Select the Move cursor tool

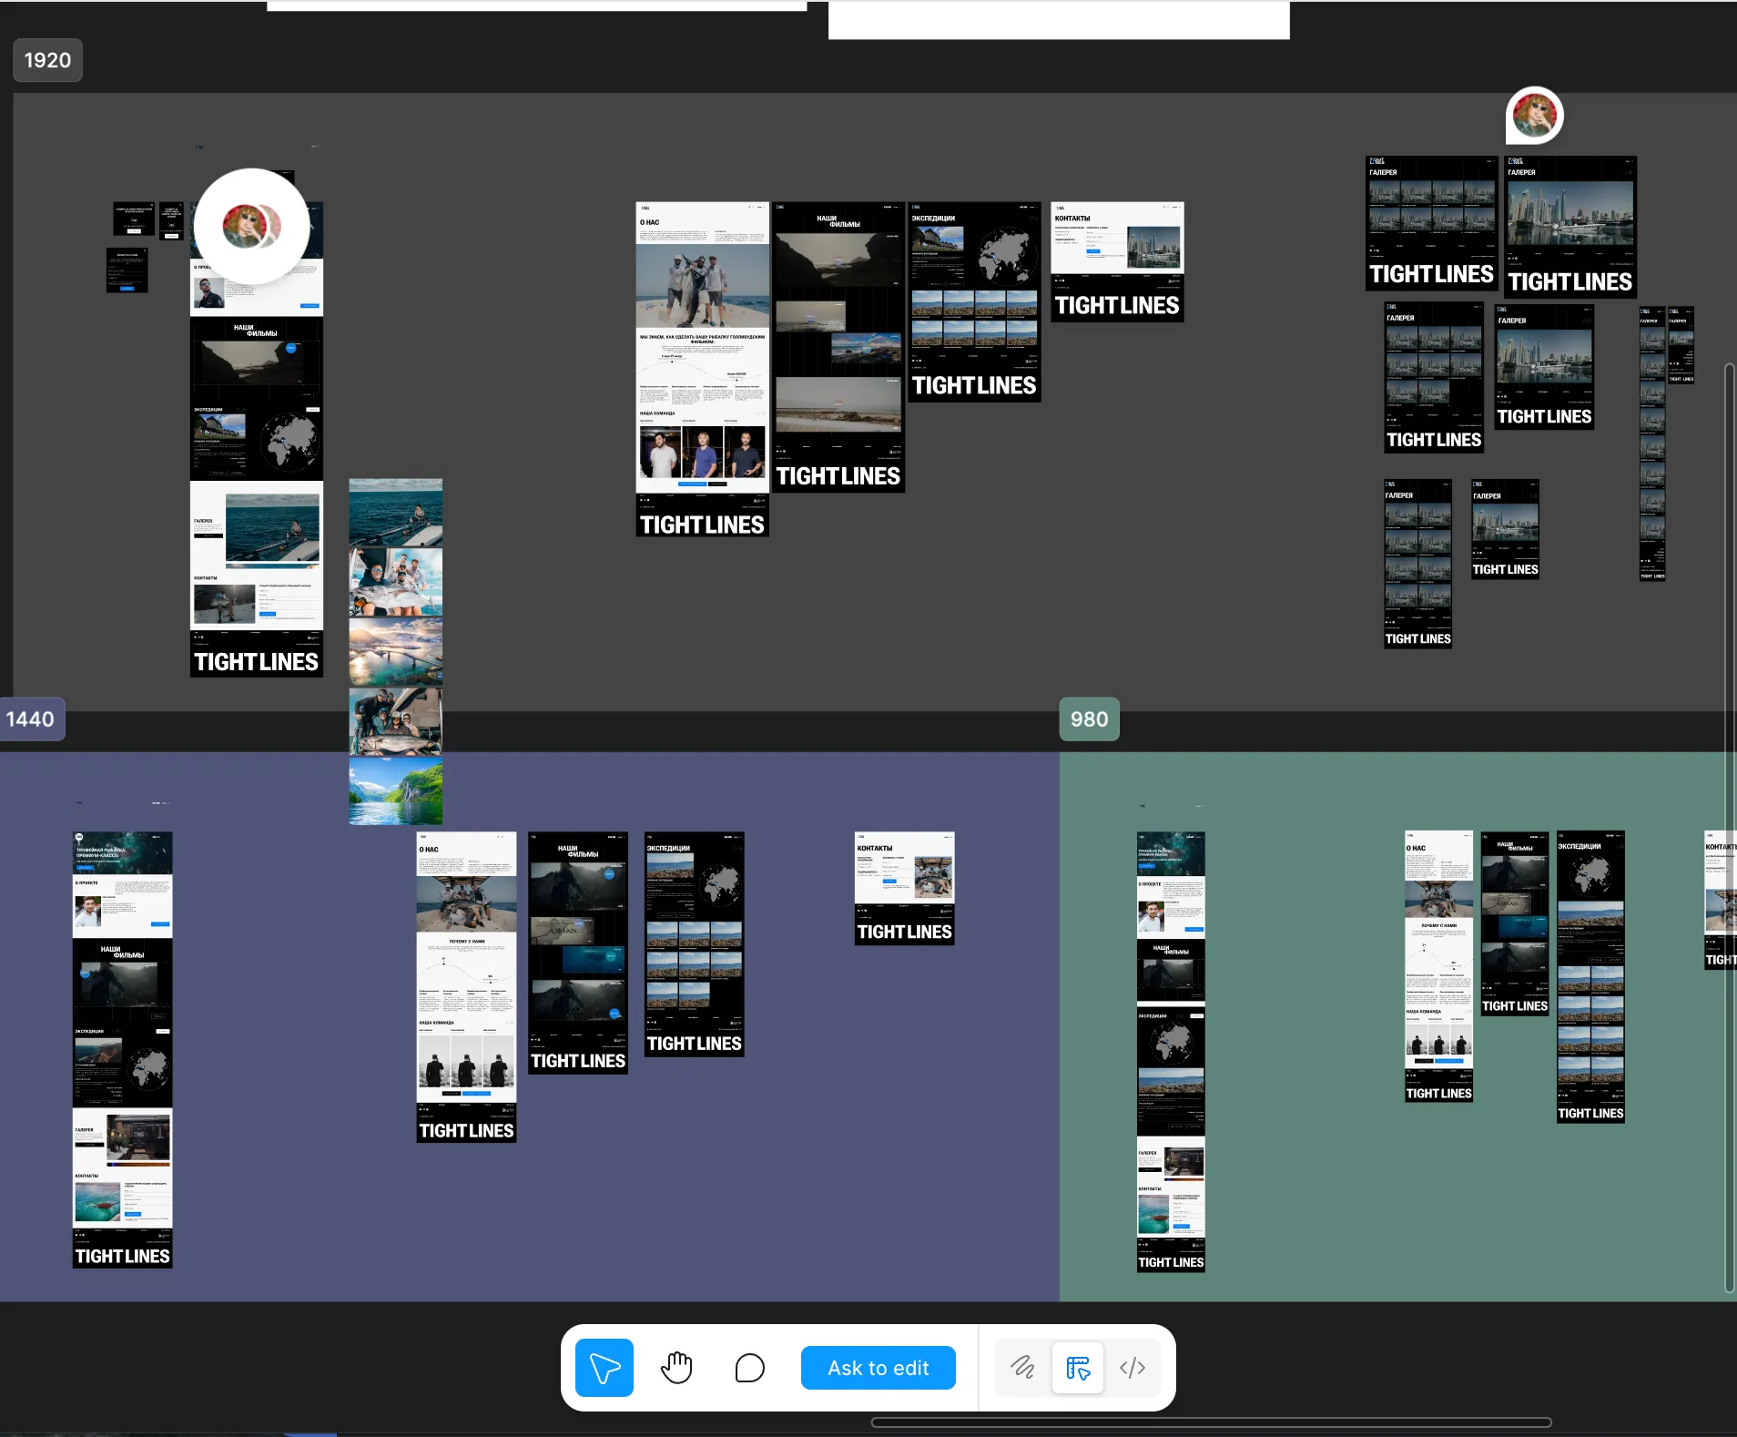[604, 1368]
